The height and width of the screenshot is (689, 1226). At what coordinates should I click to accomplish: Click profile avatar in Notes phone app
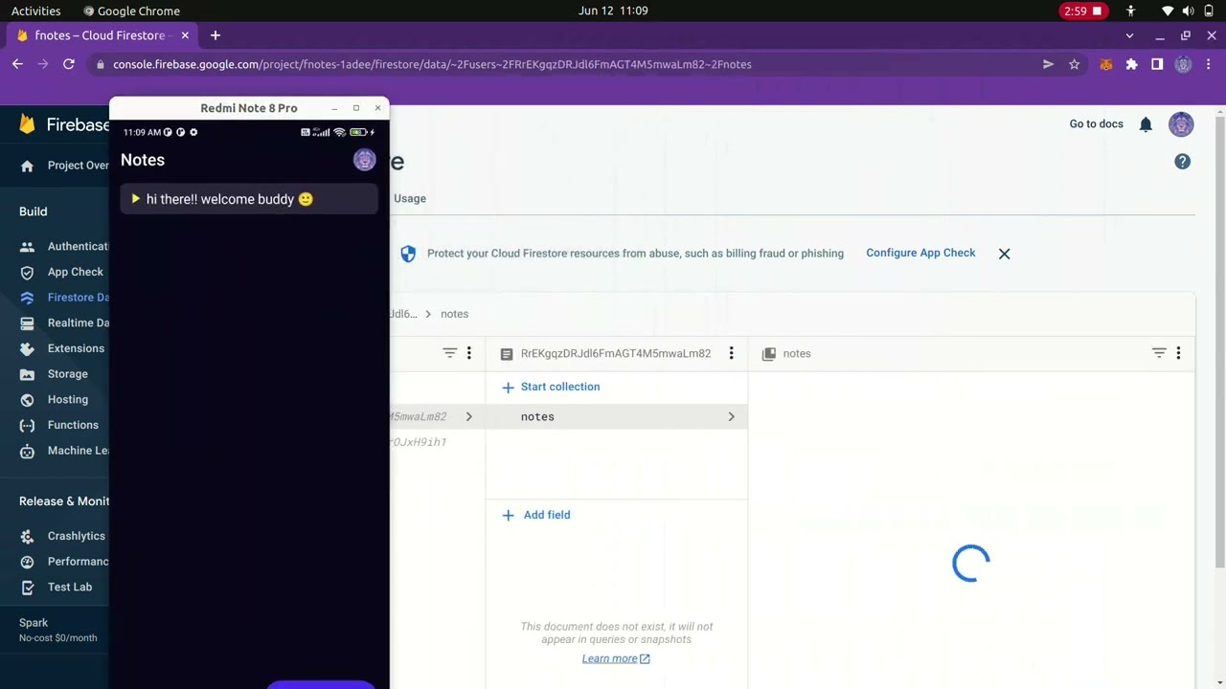tap(364, 160)
